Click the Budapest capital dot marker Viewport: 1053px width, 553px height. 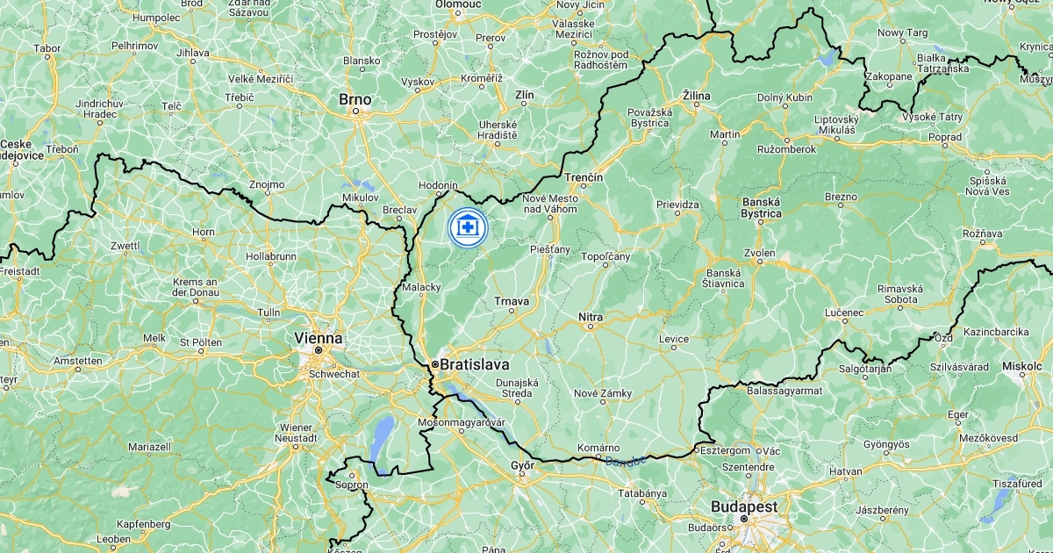[x=743, y=519]
